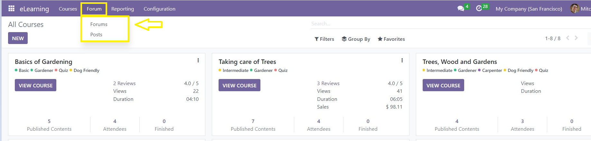This screenshot has width=591, height=141.
Task: Expand the Filters dropdown
Action: [x=324, y=39]
